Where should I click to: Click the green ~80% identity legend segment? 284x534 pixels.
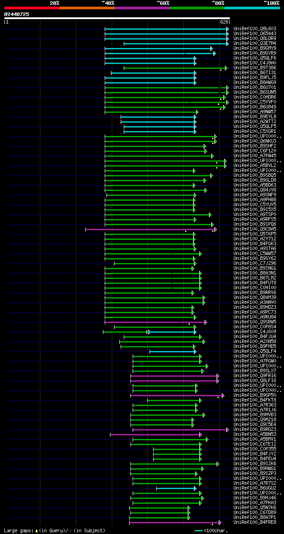197,8
